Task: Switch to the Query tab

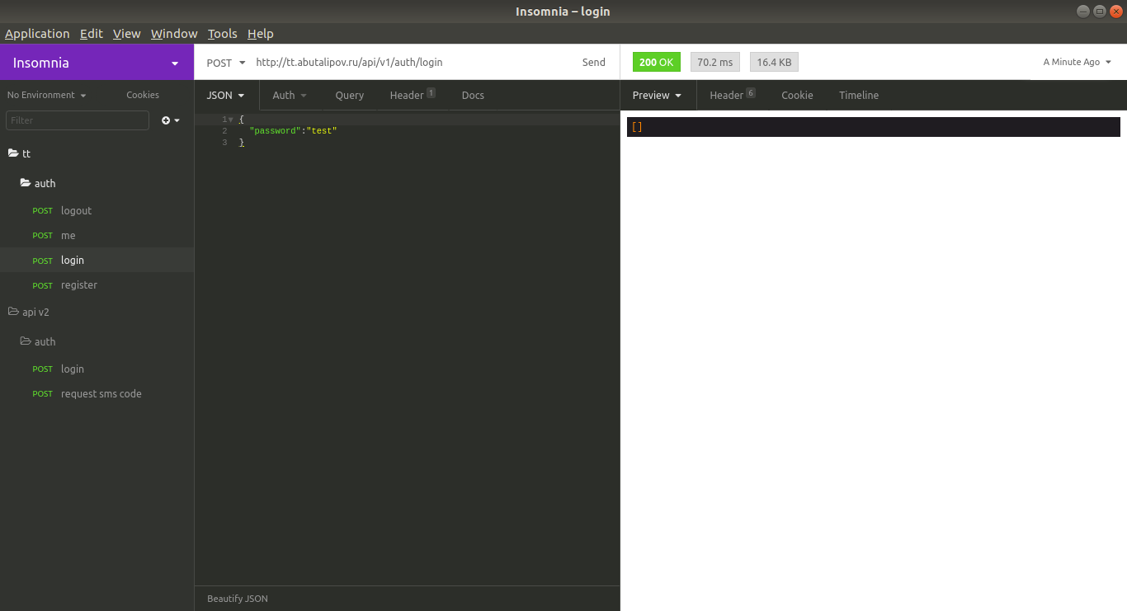Action: pyautogui.click(x=349, y=96)
